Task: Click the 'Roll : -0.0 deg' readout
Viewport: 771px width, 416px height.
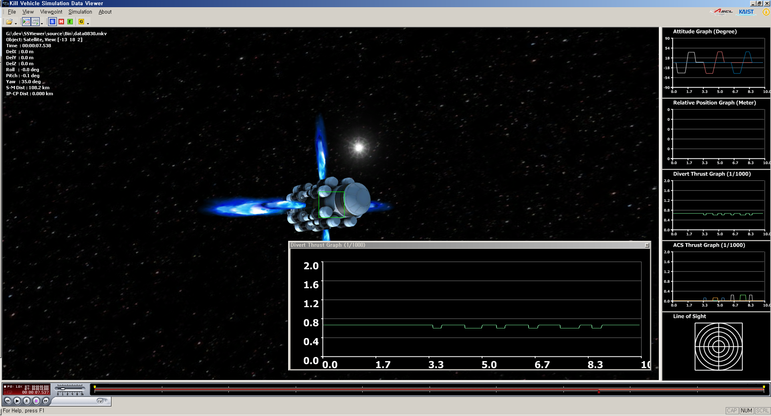Action: [x=22, y=70]
